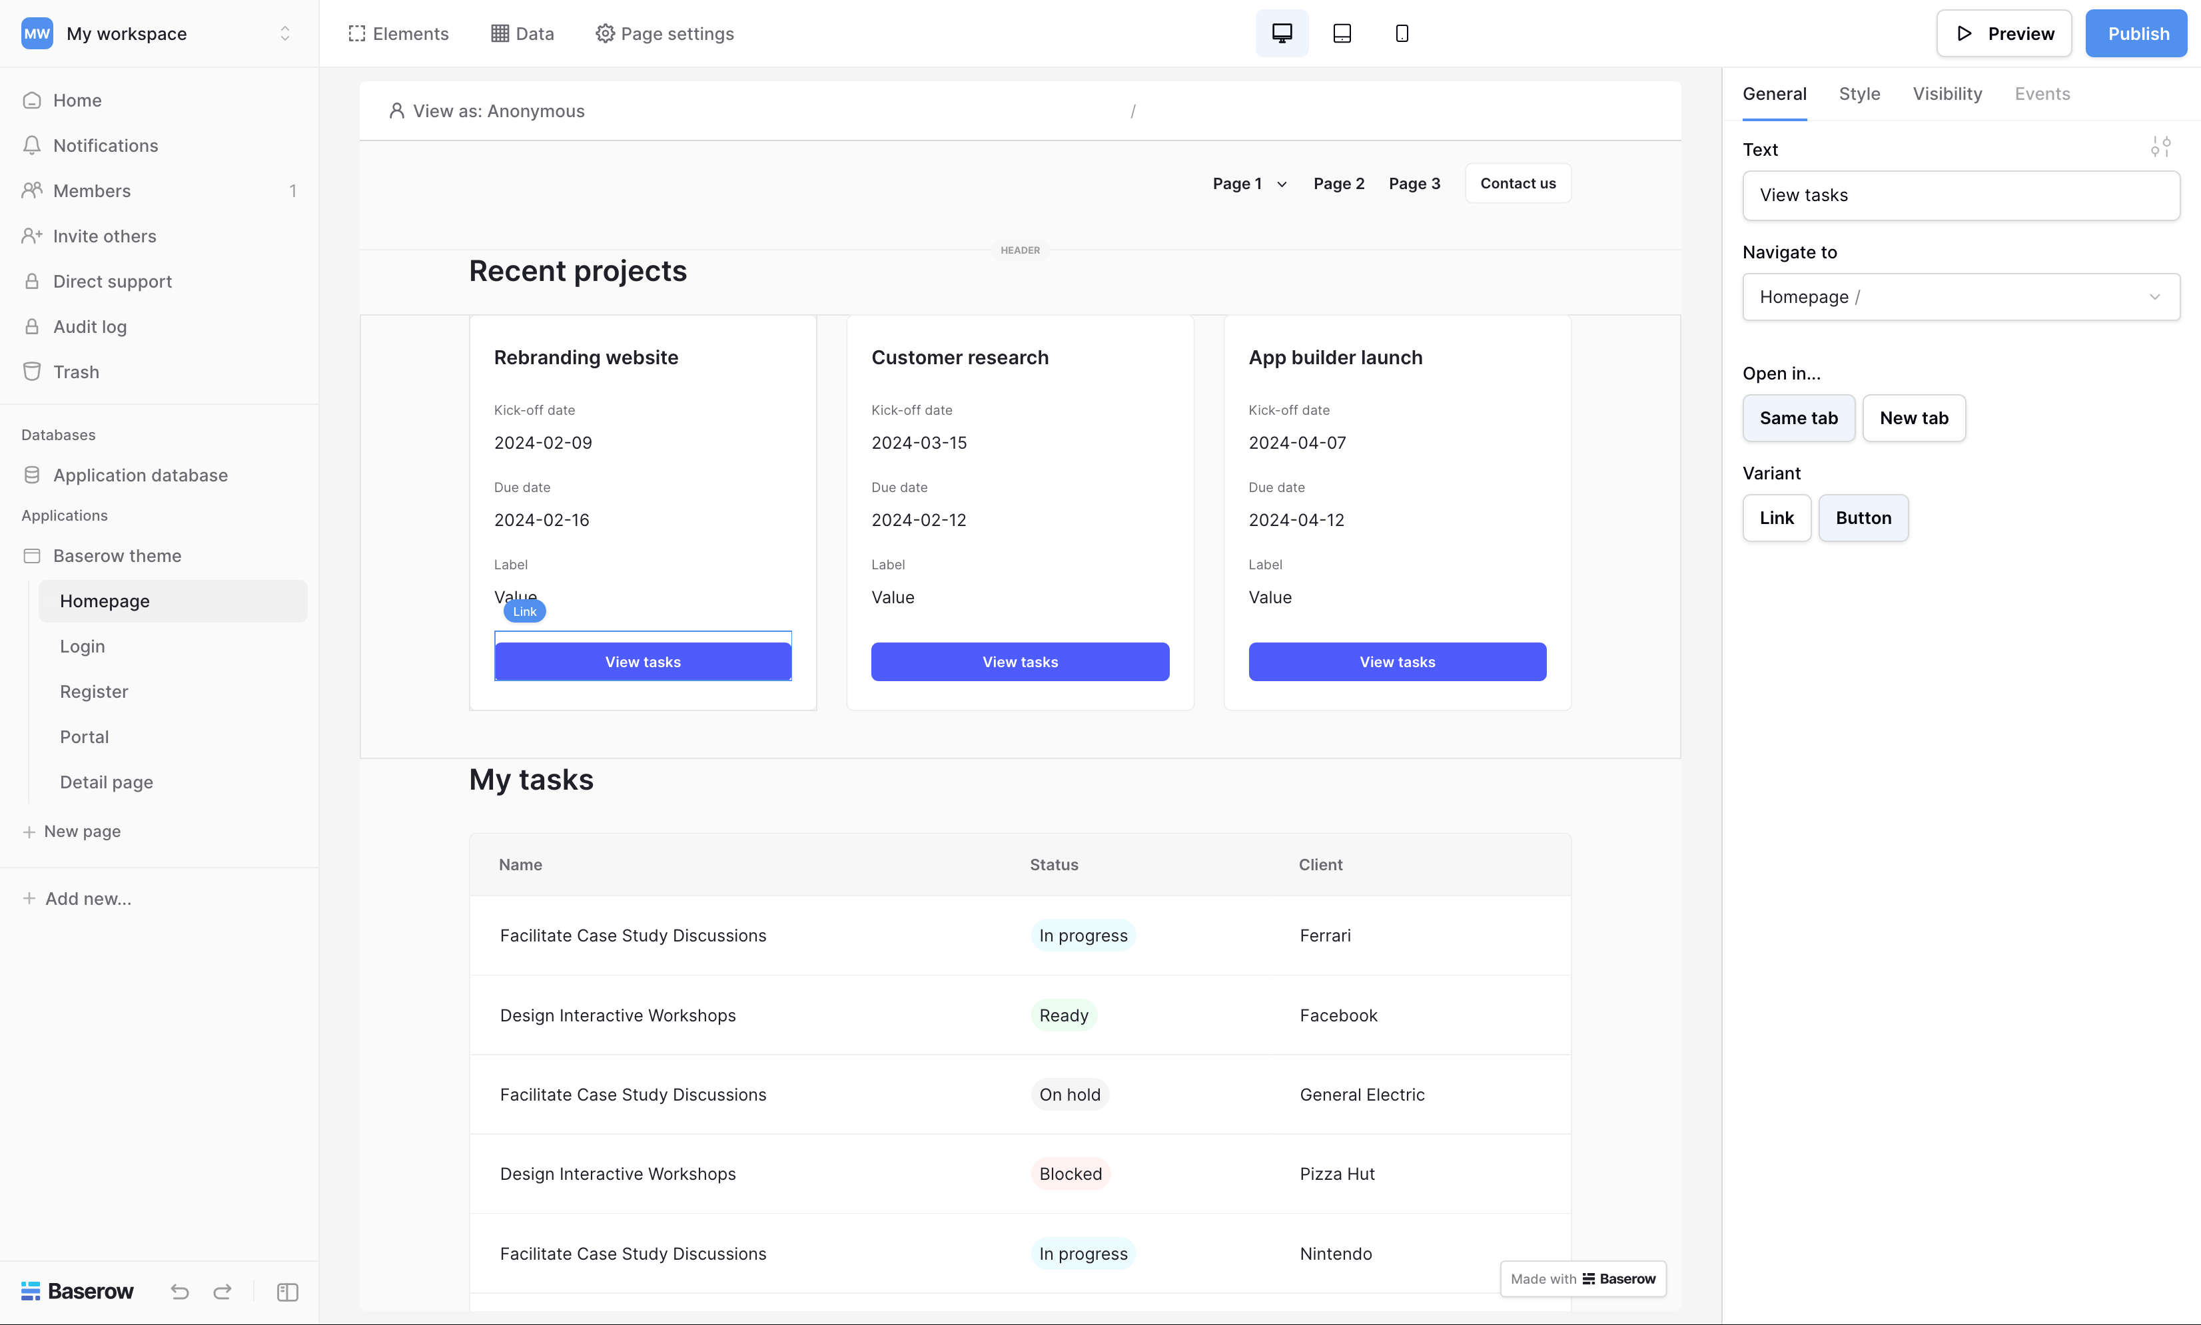
Task: Switch to the Style tab
Action: 1859,94
